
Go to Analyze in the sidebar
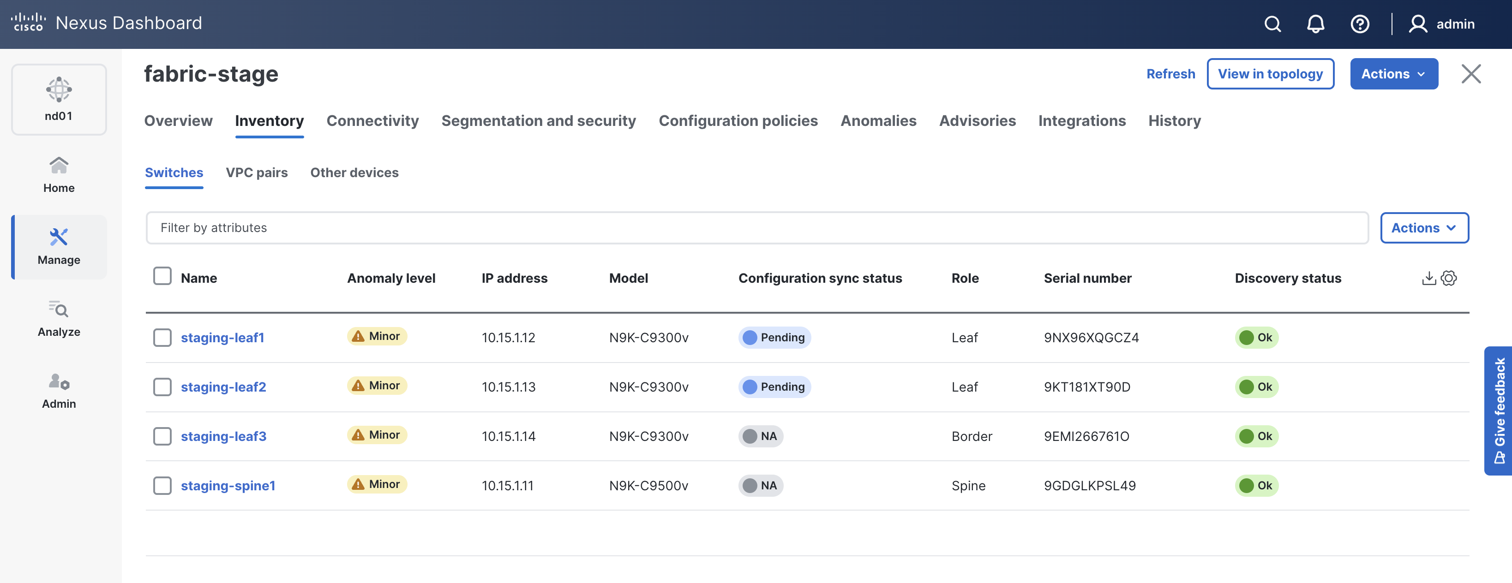click(x=59, y=318)
